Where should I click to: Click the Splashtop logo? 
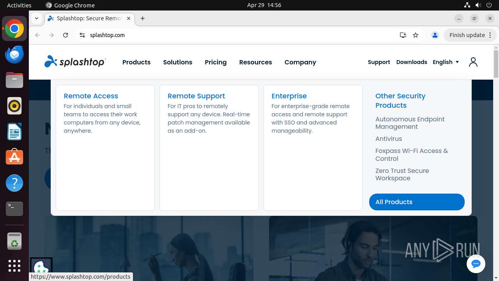coord(75,62)
